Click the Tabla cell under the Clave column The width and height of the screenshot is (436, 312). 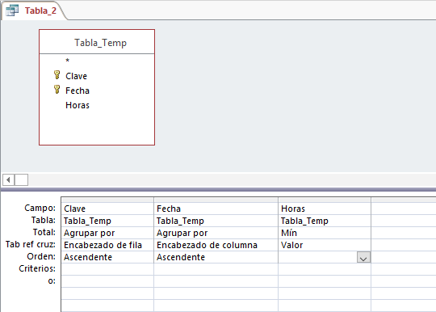[x=107, y=221]
